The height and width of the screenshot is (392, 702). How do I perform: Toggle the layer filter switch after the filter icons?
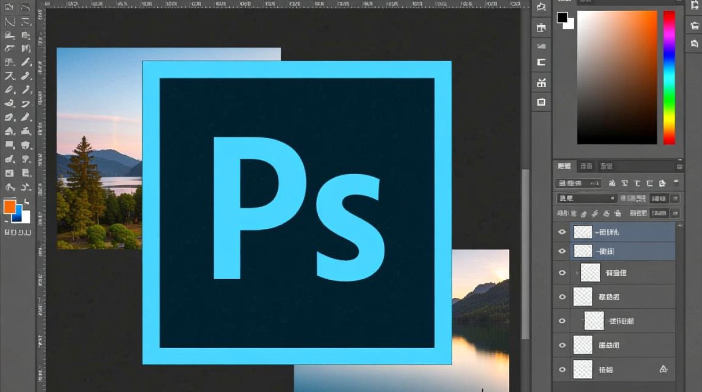click(676, 183)
